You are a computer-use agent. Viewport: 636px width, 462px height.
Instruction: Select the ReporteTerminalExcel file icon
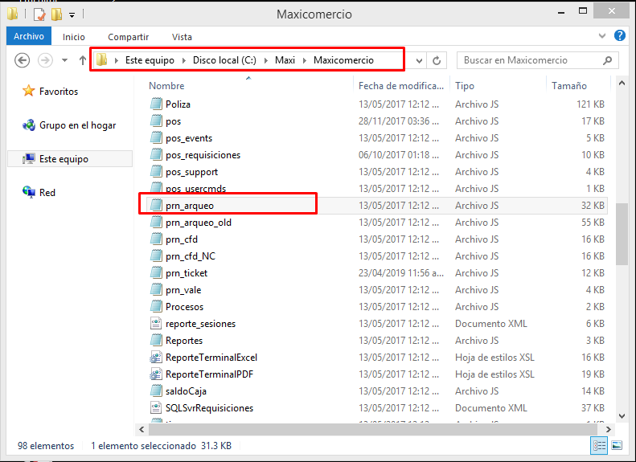(156, 358)
